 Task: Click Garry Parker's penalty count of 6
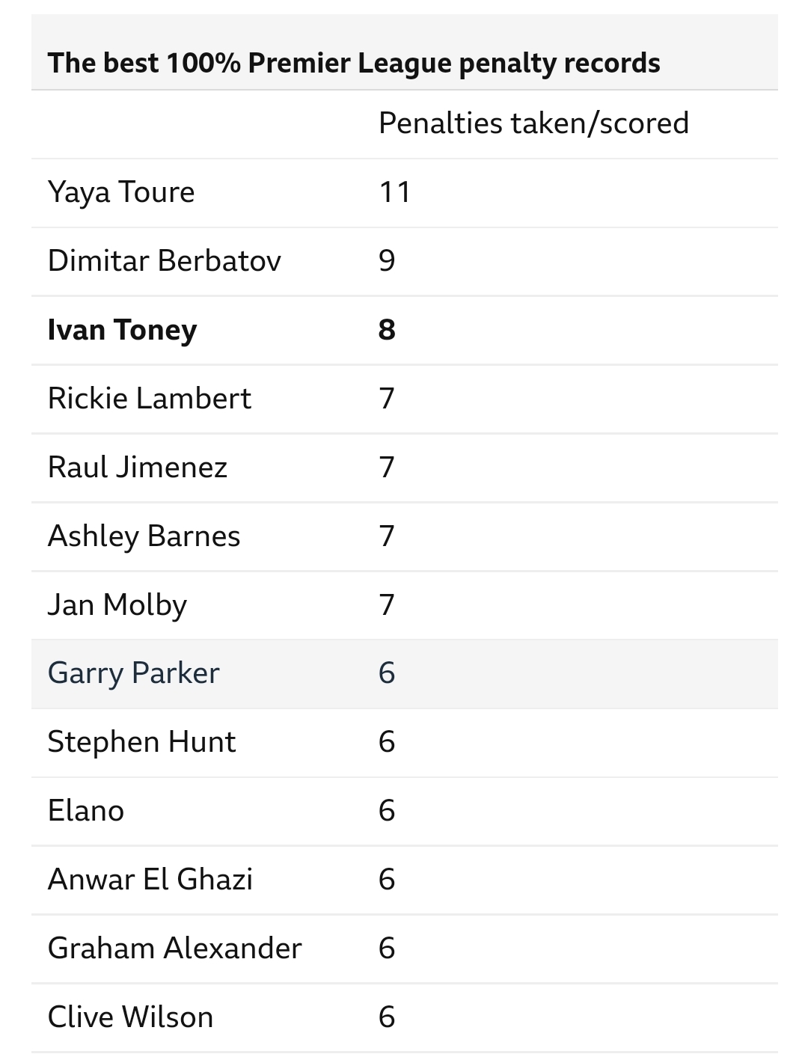[387, 673]
